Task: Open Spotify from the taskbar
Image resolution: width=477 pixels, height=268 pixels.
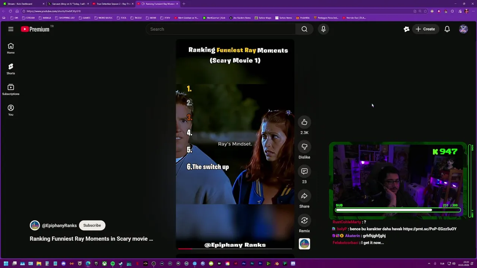Action: pos(113,264)
